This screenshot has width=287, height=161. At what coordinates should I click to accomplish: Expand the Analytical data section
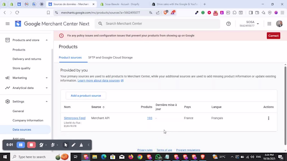coord(47,88)
